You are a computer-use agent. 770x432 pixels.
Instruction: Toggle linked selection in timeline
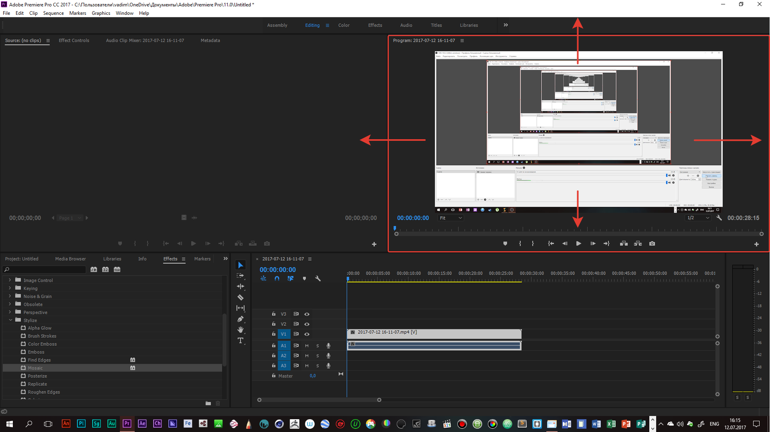(x=290, y=278)
